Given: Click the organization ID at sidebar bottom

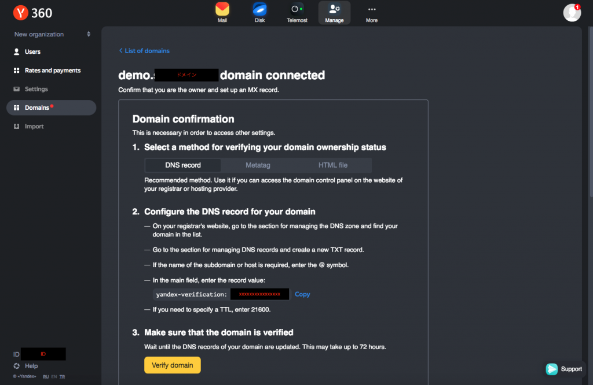Looking at the screenshot, I should click(39, 354).
